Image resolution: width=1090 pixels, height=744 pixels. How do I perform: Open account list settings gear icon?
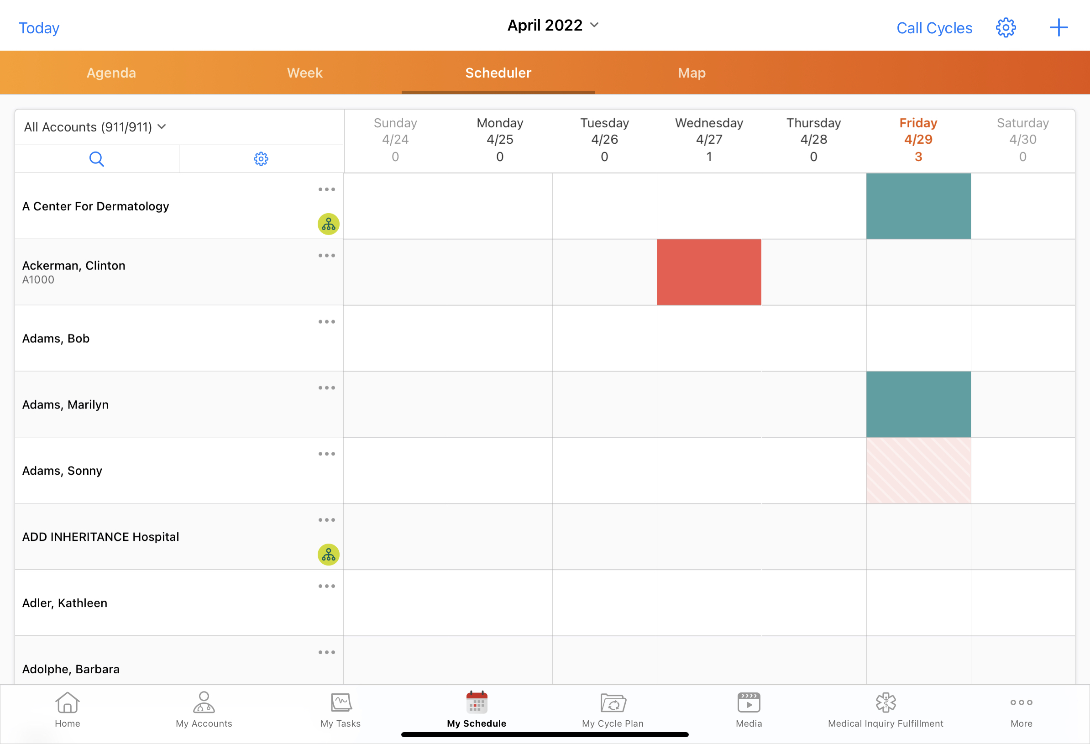pyautogui.click(x=261, y=159)
